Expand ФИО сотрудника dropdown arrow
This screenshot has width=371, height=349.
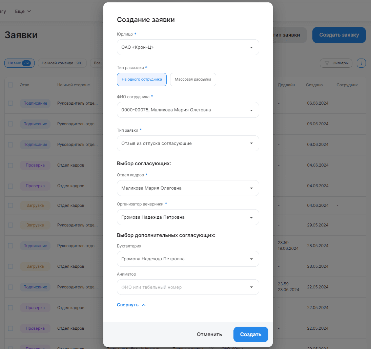tap(251, 110)
